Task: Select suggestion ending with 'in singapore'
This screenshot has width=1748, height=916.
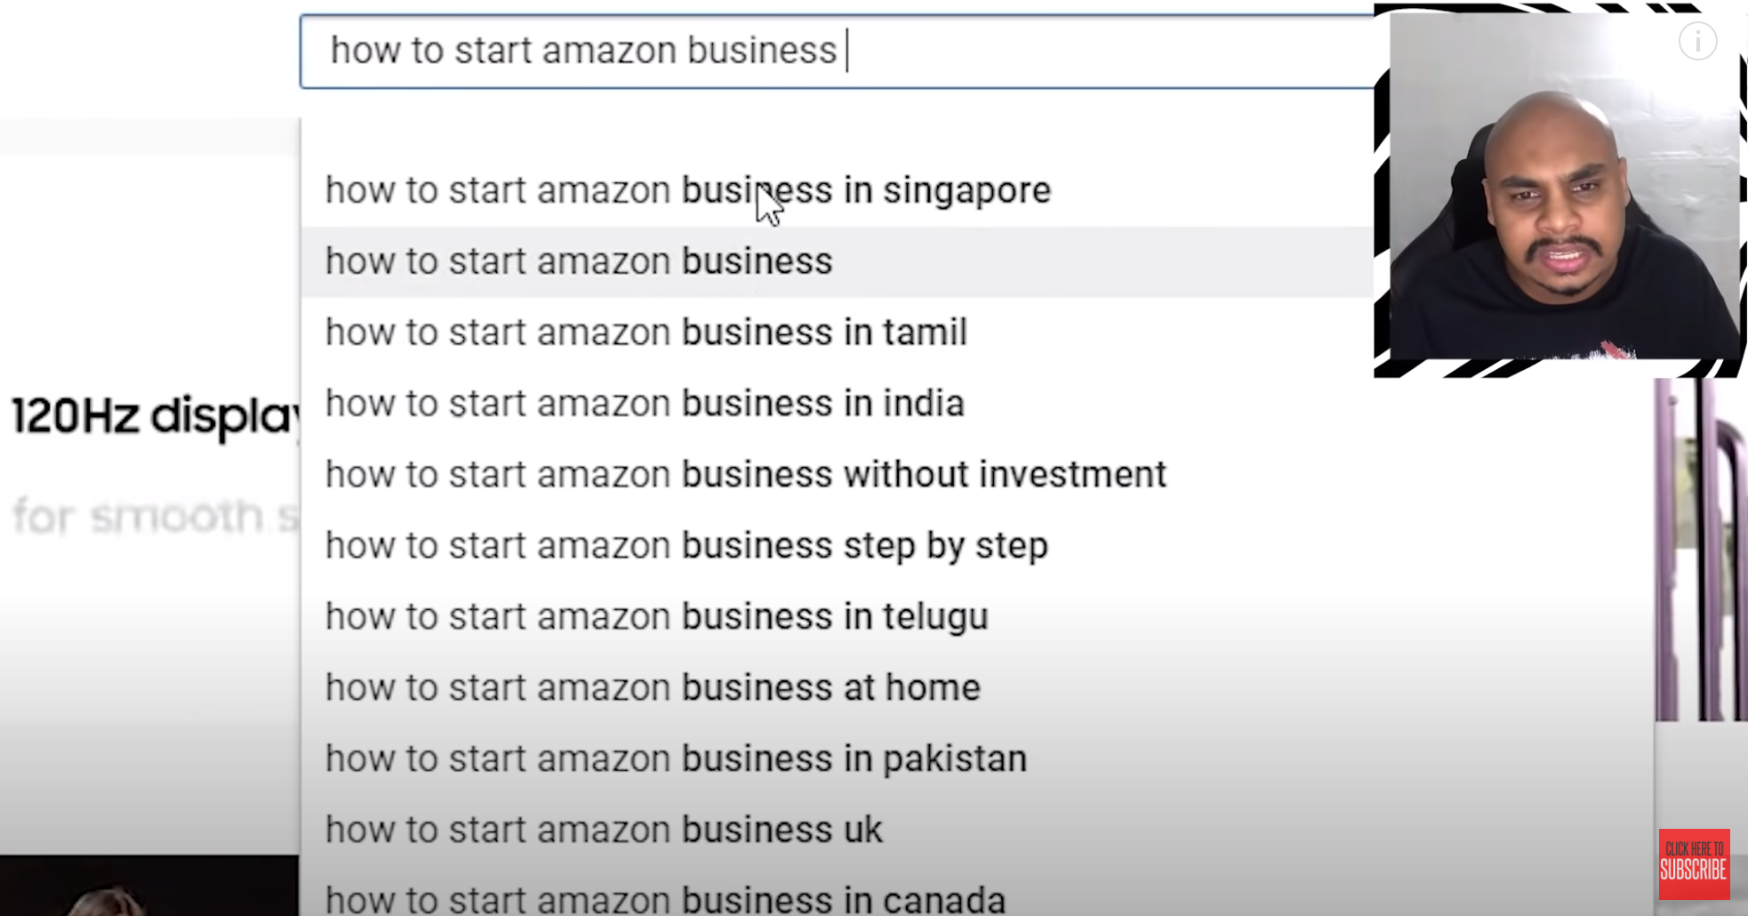Action: click(837, 190)
